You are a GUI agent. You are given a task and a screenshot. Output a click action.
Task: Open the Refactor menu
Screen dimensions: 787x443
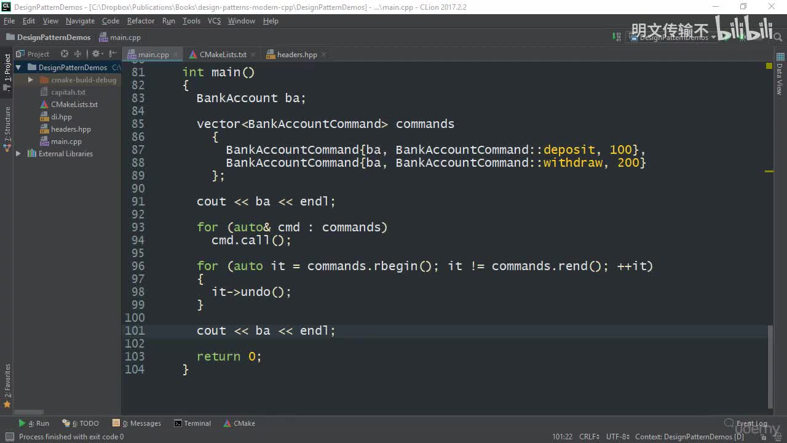click(x=141, y=21)
